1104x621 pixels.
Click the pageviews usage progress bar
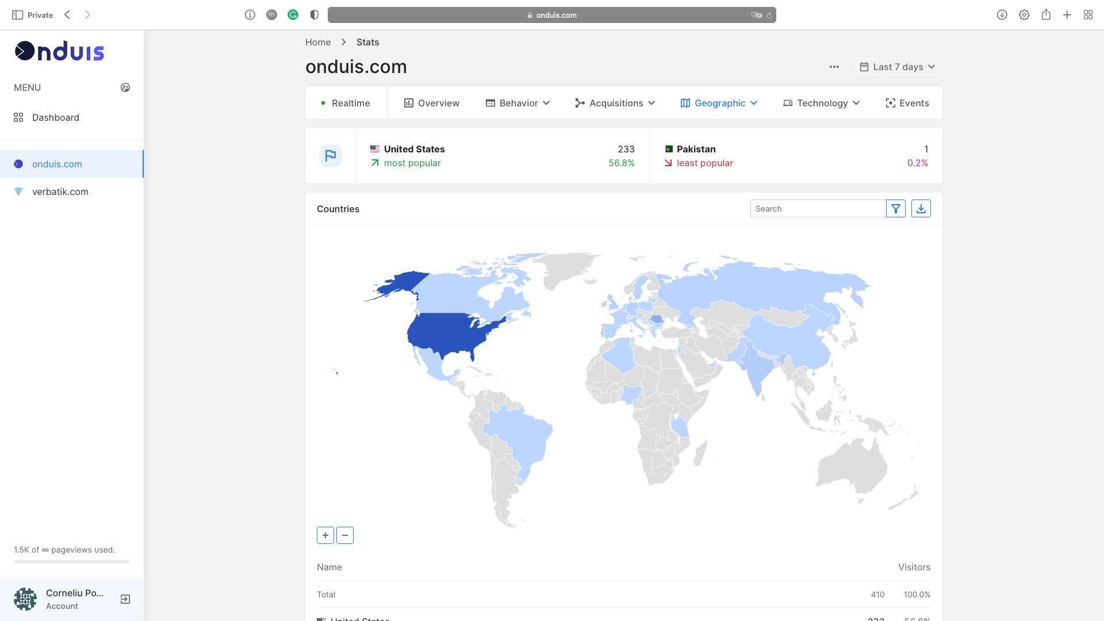(72, 561)
